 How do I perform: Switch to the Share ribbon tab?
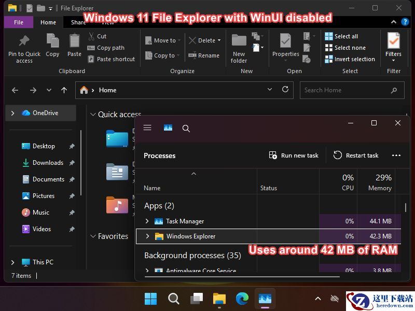[x=78, y=22]
